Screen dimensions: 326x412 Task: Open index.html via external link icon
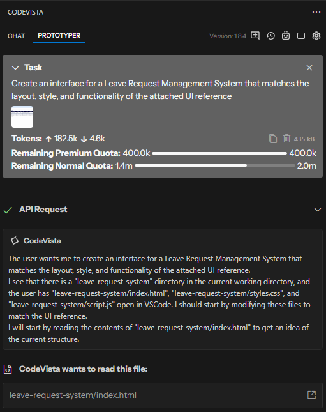pos(311,395)
